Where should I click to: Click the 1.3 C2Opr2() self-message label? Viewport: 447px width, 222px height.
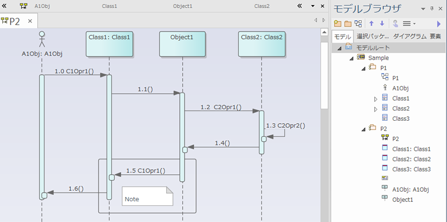286,125
